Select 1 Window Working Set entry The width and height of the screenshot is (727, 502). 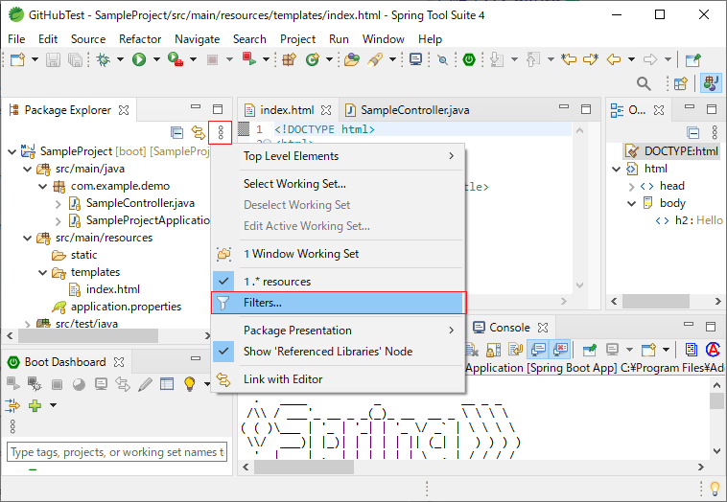(x=339, y=254)
